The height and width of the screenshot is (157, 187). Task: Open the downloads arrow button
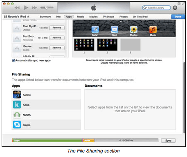tap(175, 8)
